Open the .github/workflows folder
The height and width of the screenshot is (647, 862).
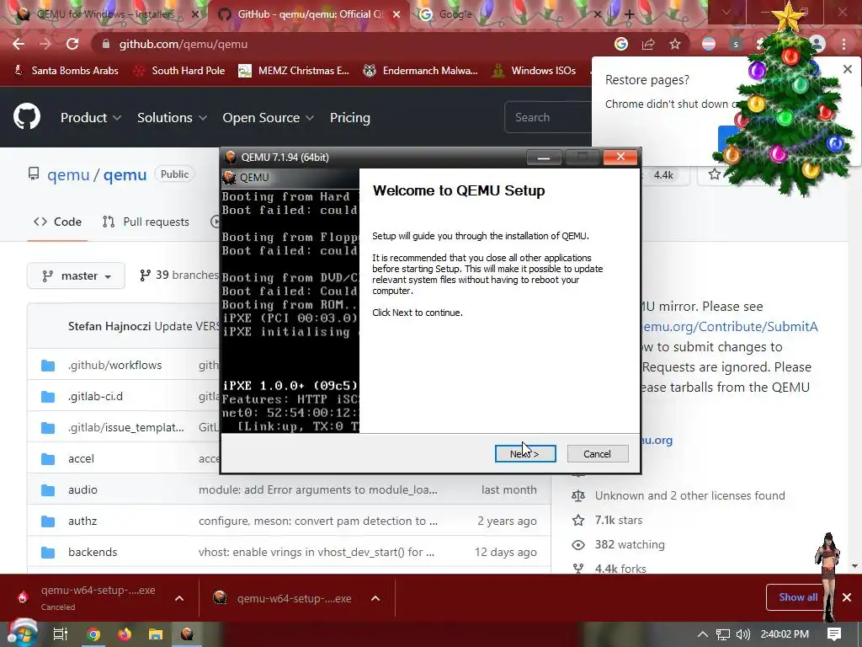coord(114,366)
